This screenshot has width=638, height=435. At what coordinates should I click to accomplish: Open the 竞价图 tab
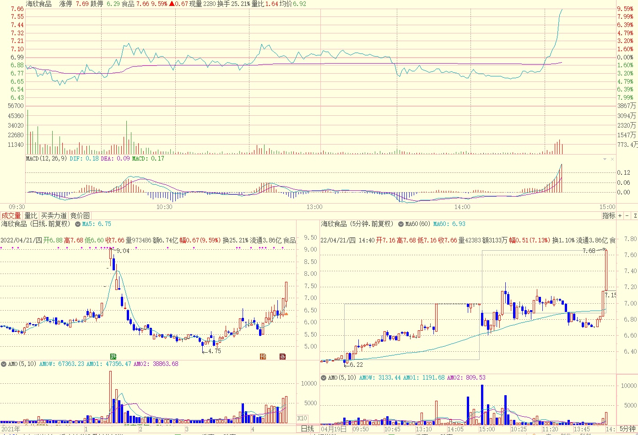80,215
